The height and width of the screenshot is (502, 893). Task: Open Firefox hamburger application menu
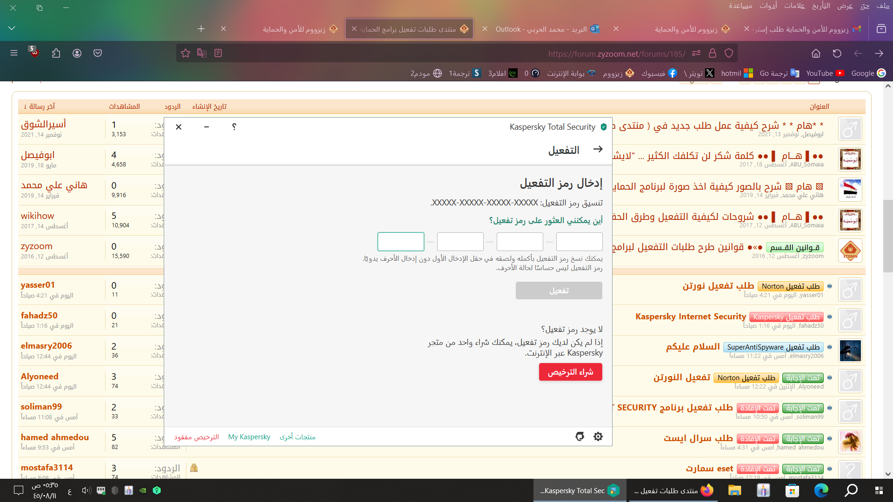click(x=14, y=53)
